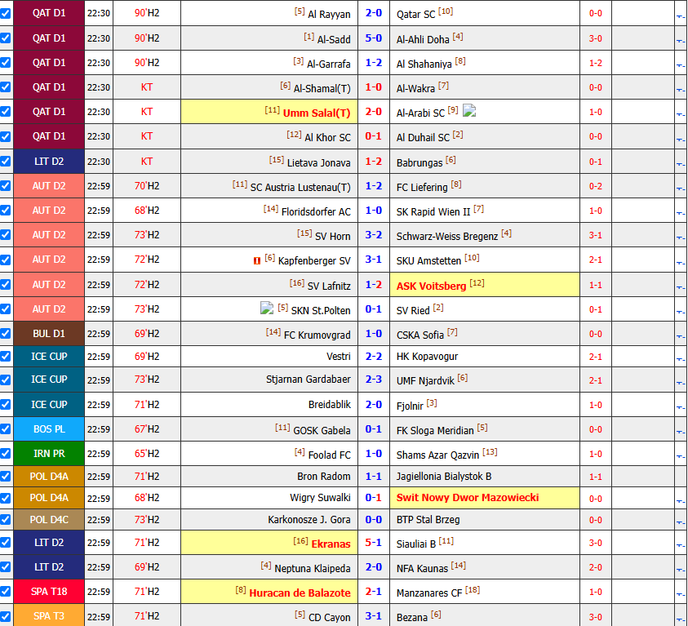Click the SV Lafnitz team name
Viewport: 688px width, 626px height.
click(329, 286)
